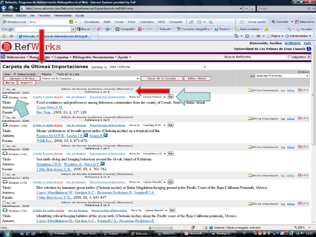
Task: Click the browser address bar
Action: (131, 8)
